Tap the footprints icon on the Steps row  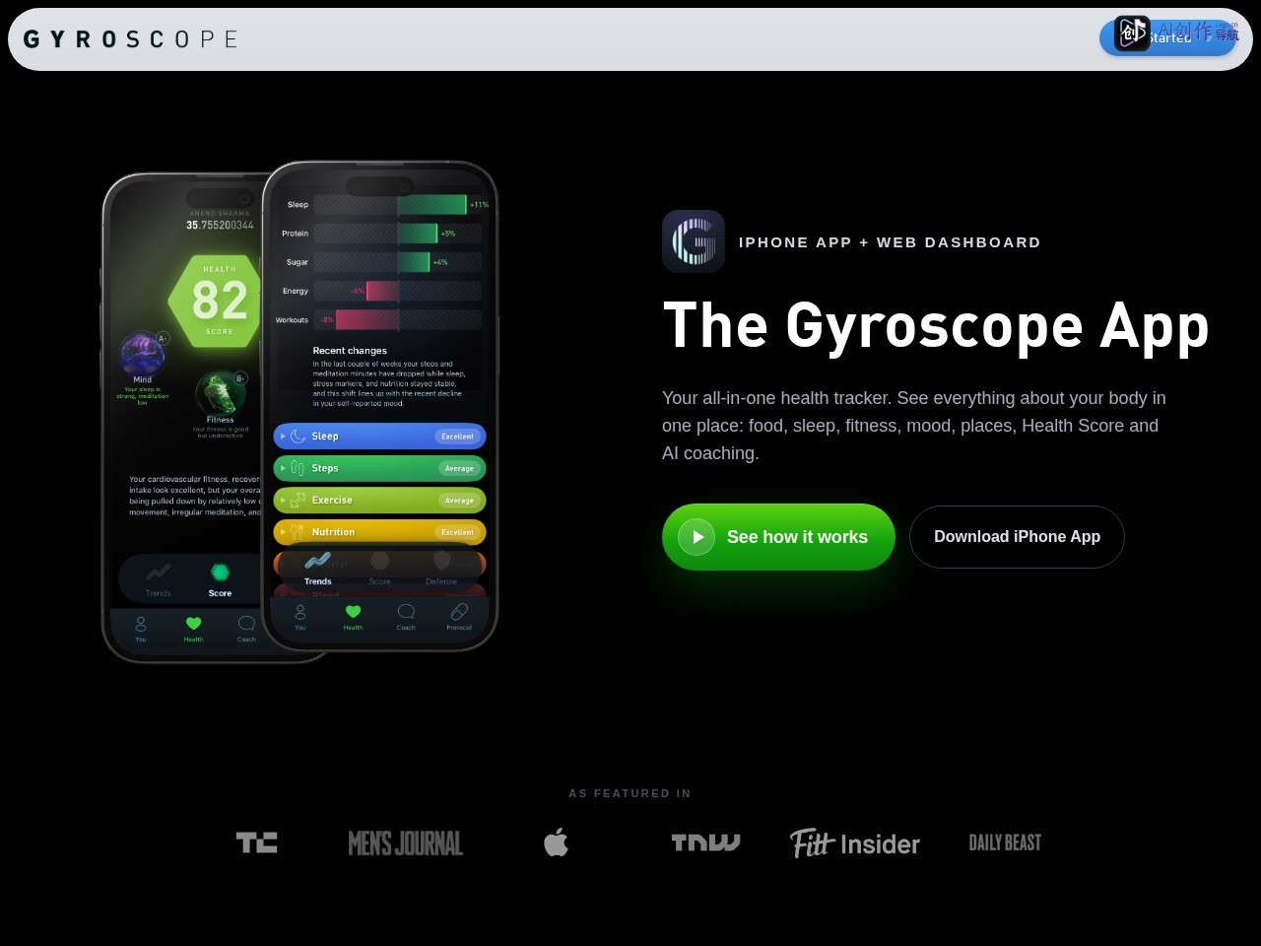(298, 468)
